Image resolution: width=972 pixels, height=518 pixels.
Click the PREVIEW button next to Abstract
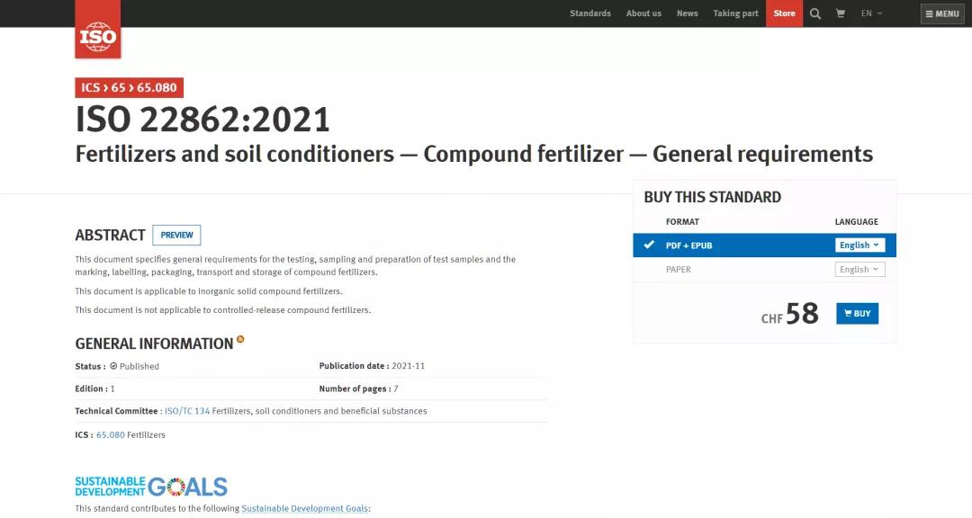click(x=176, y=235)
